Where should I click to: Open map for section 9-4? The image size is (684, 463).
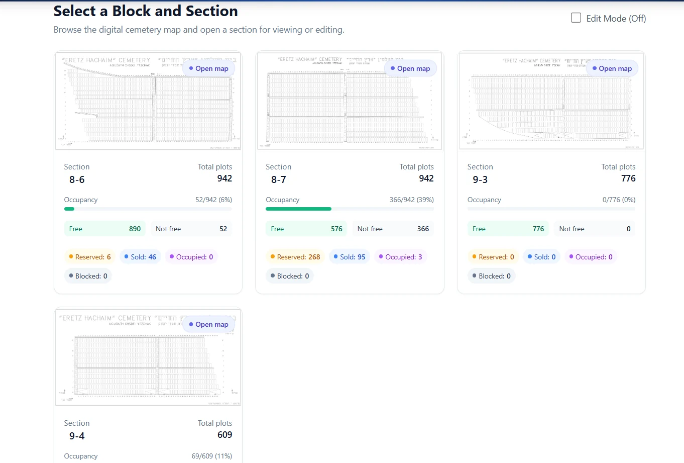click(x=208, y=324)
